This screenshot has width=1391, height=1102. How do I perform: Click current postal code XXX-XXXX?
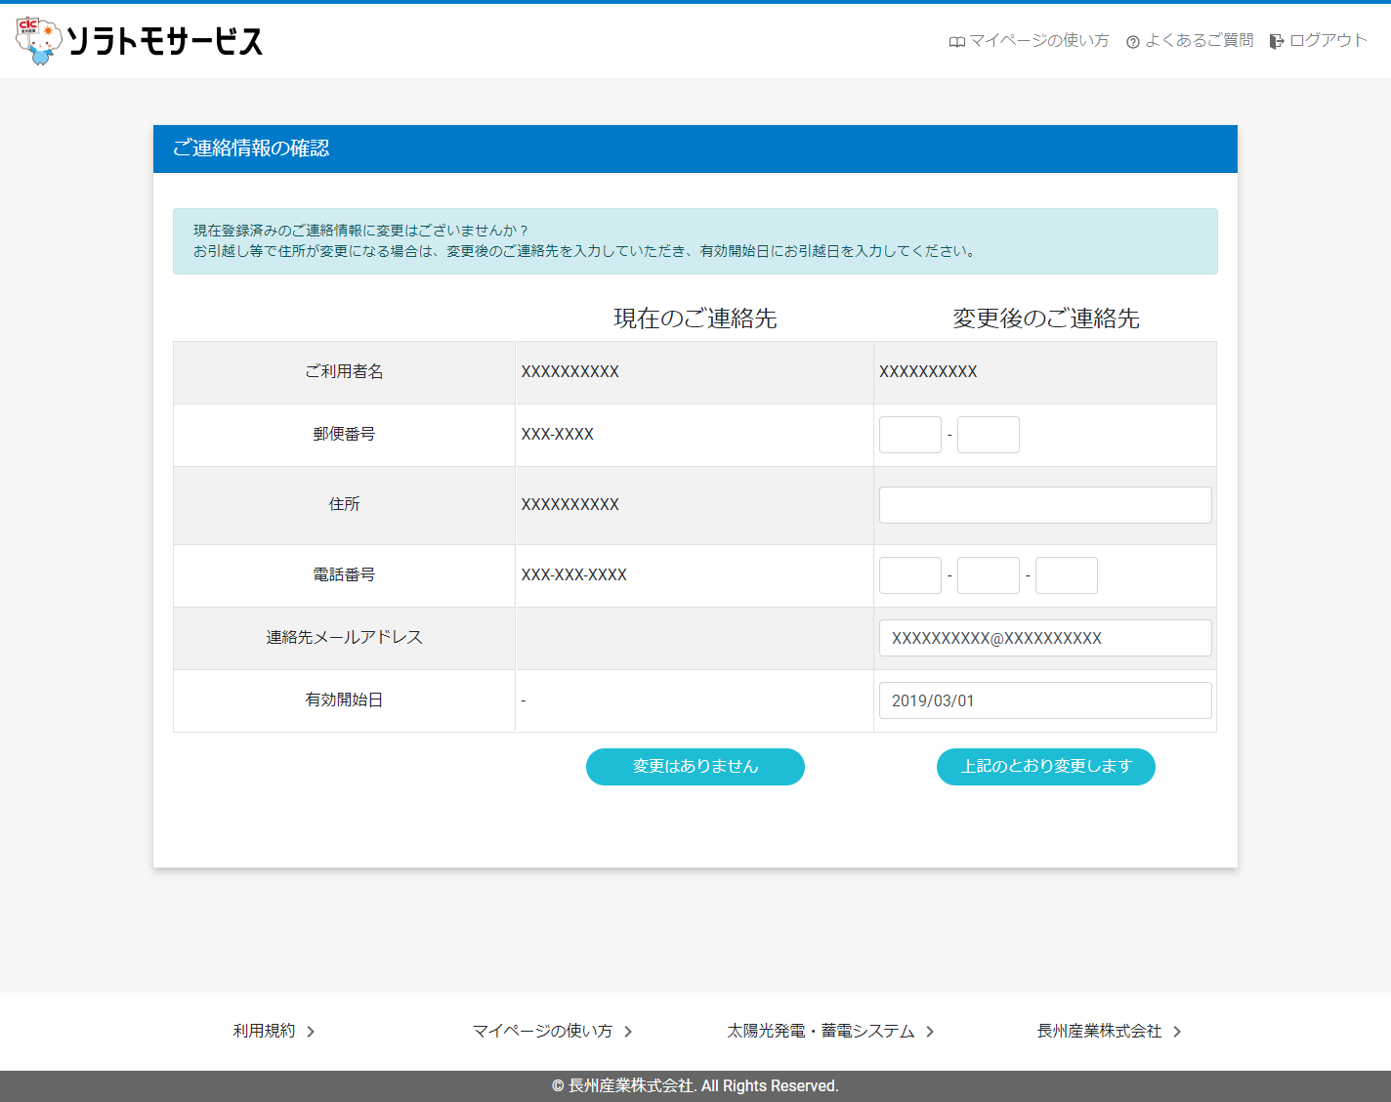point(558,434)
